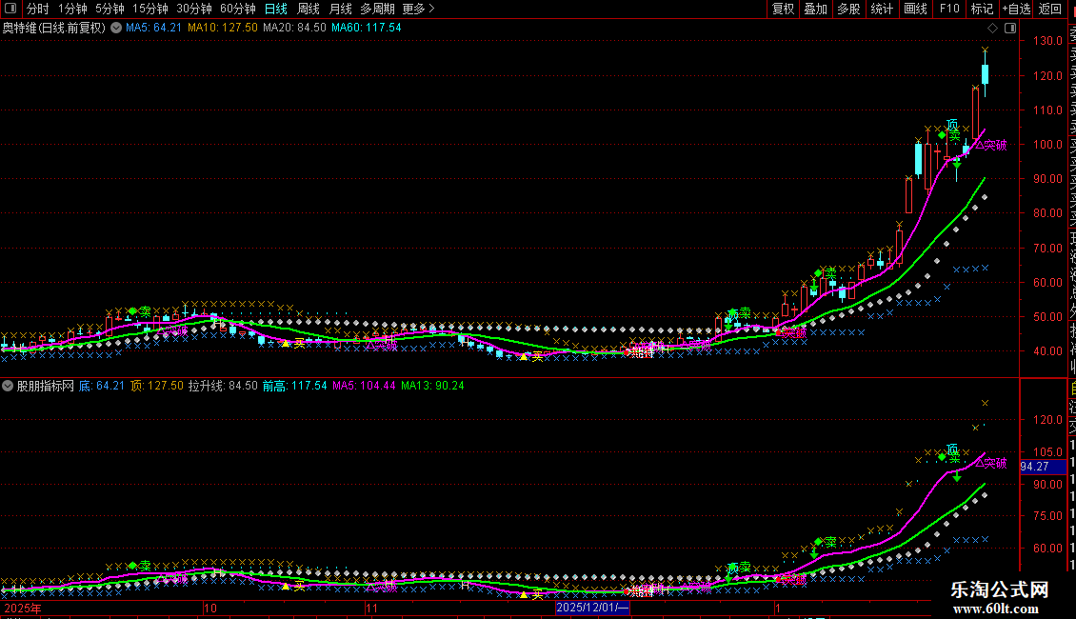Switch to 周线 weekly chart
Viewport: 1076px width, 619px height.
pos(309,9)
